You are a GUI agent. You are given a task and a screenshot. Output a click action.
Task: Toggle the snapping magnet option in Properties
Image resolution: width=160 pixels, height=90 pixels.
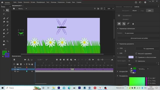(x=119, y=24)
